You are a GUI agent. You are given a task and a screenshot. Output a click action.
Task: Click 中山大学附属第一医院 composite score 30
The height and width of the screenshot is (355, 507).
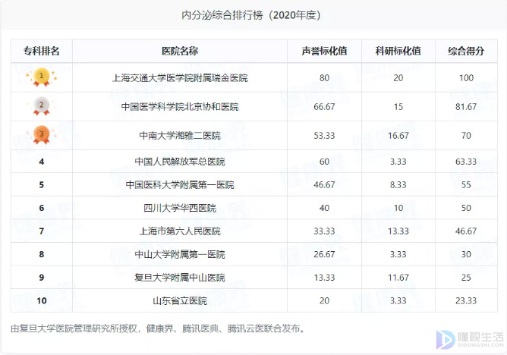pyautogui.click(x=466, y=255)
